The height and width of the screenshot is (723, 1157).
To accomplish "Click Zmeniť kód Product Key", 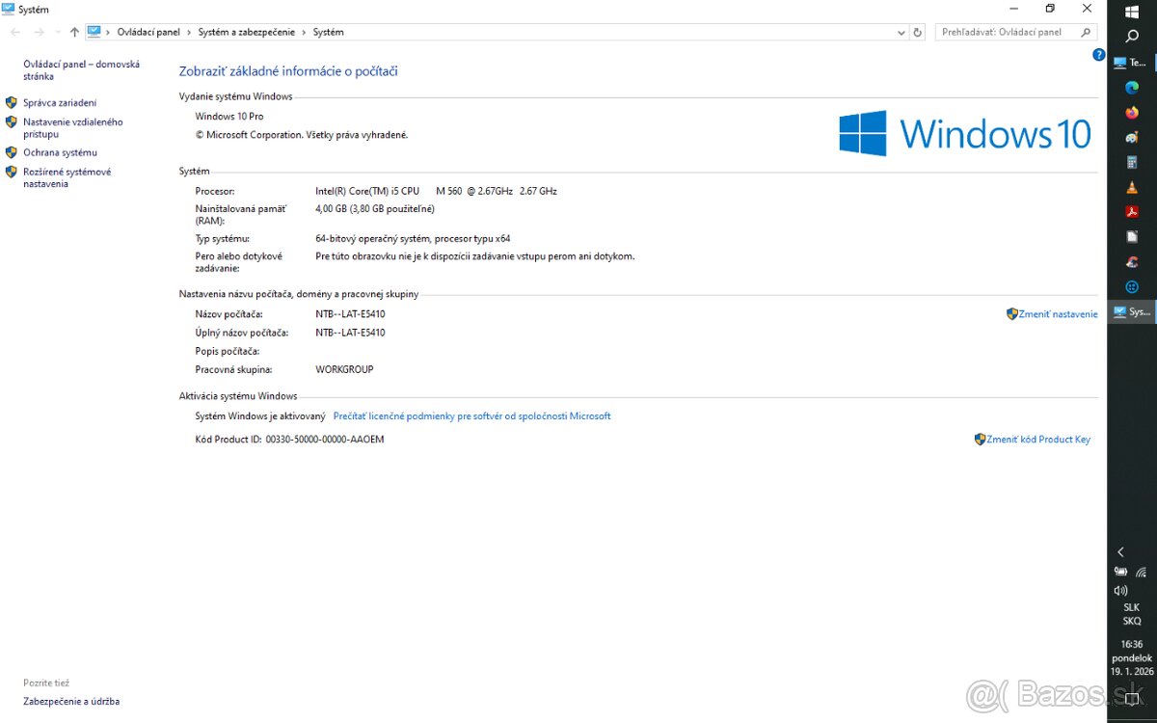I will point(1037,440).
